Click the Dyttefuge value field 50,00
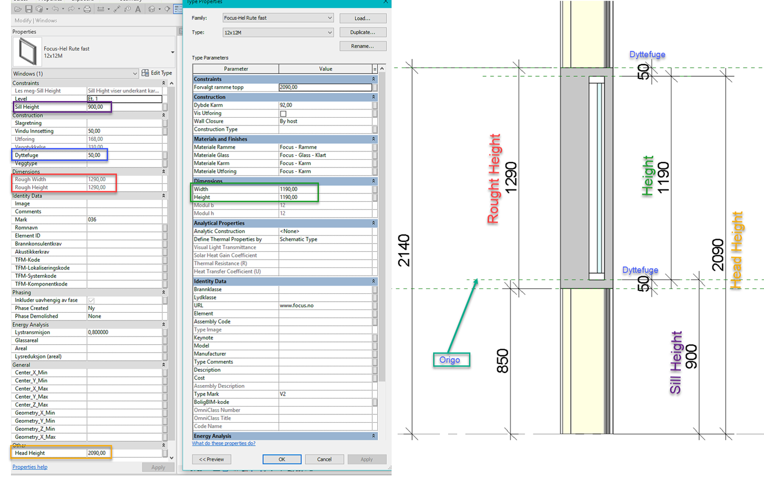 [124, 155]
